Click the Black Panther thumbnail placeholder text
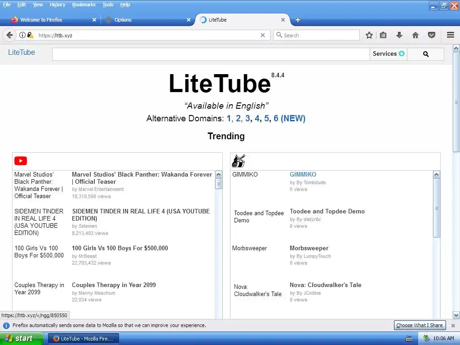The height and width of the screenshot is (345, 460). (39, 185)
